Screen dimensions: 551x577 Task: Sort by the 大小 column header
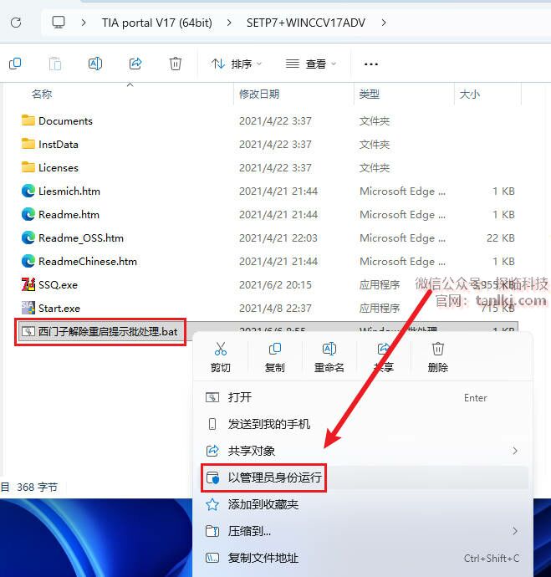coord(470,94)
